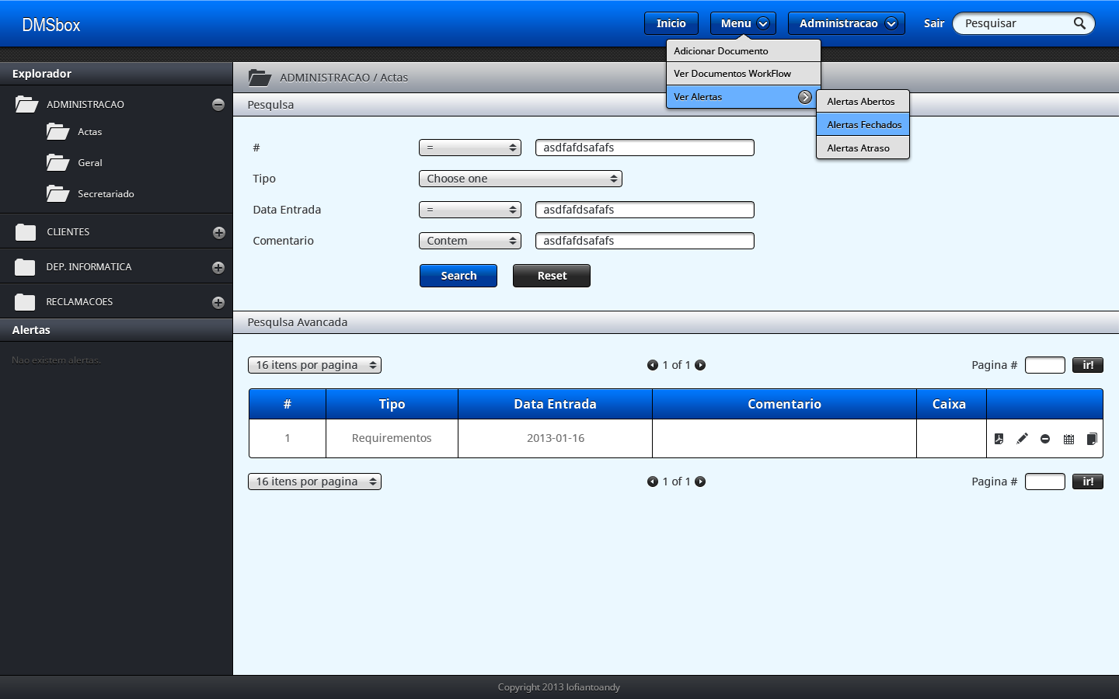
Task: Select 'Alertas Fechados' from the submenu
Action: 863,124
